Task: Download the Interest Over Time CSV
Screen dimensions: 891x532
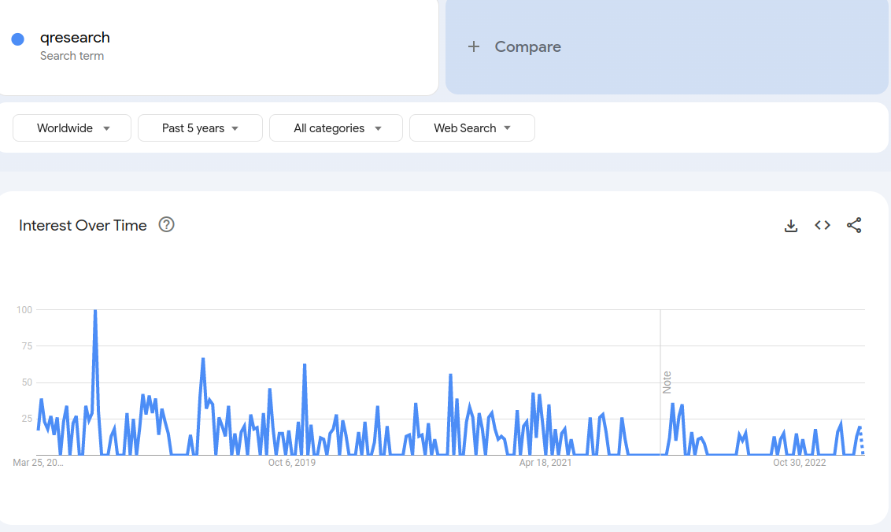Action: (x=790, y=226)
